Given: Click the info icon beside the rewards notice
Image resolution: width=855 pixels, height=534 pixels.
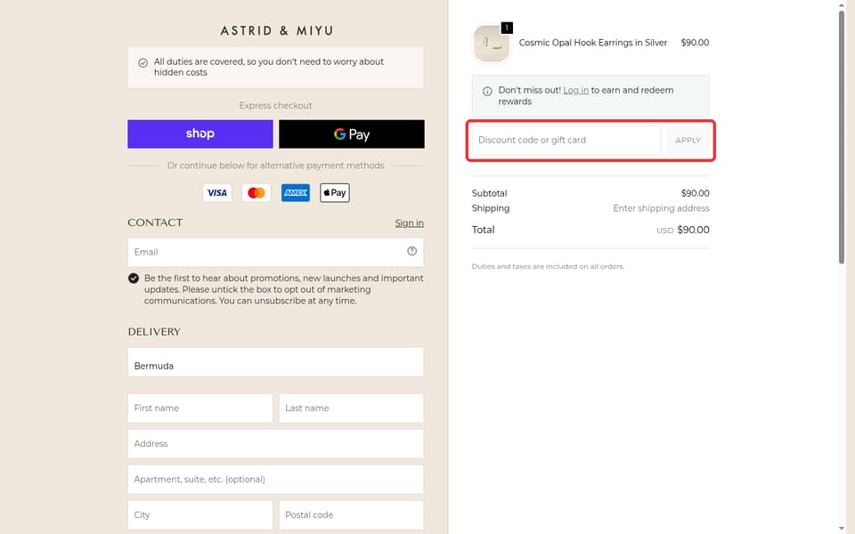Looking at the screenshot, I should (487, 92).
